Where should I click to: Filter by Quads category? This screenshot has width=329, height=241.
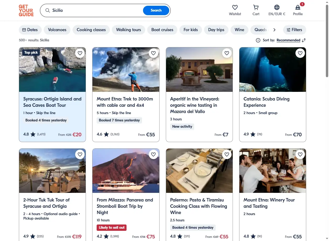260,30
